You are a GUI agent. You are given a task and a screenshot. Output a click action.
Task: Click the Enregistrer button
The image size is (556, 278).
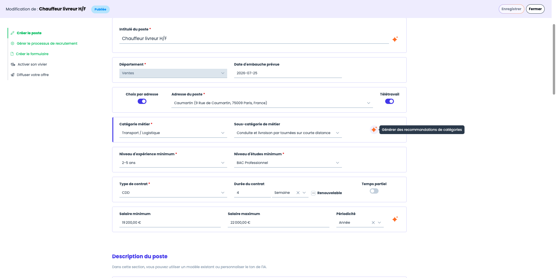[x=511, y=9]
